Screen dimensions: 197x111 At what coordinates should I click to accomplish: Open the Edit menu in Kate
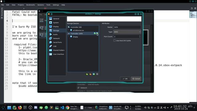[x=8, y=5]
